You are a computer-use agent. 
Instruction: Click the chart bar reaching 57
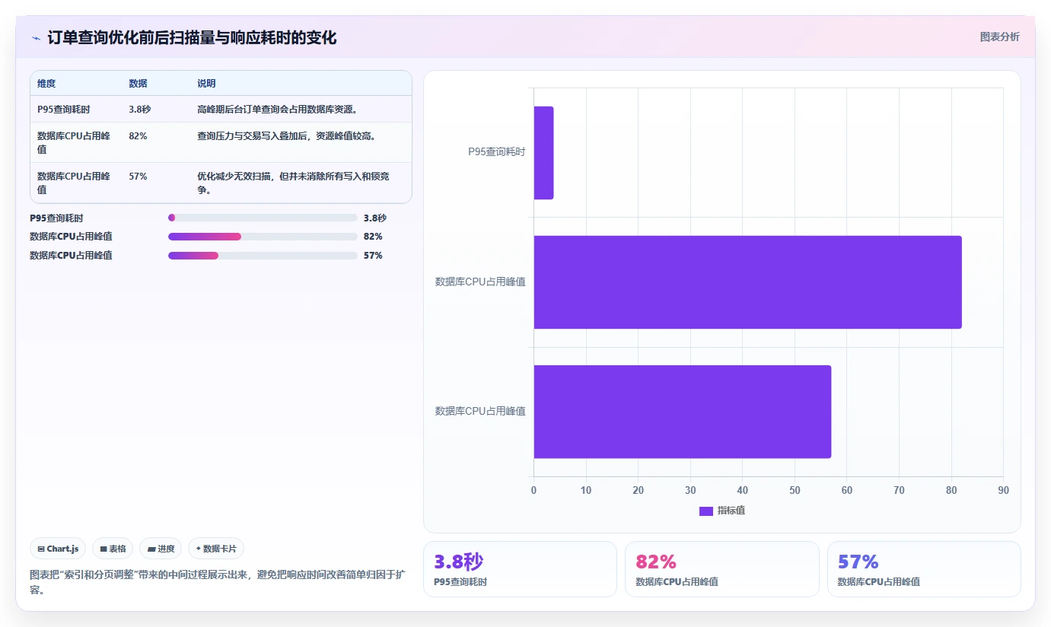[682, 412]
